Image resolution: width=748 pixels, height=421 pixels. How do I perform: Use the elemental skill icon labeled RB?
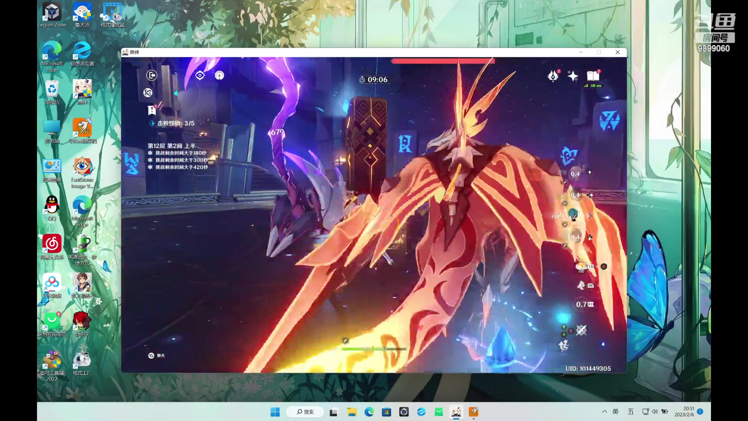click(581, 285)
